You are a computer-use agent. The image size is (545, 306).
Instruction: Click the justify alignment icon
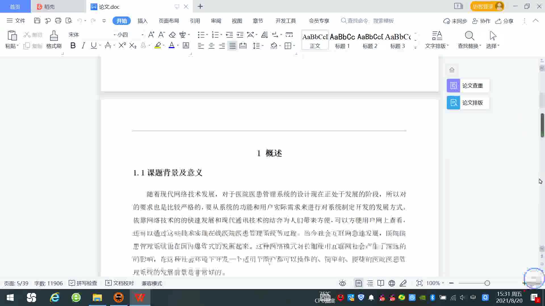232,46
